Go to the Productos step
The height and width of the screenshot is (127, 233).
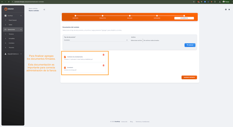tap(103, 18)
